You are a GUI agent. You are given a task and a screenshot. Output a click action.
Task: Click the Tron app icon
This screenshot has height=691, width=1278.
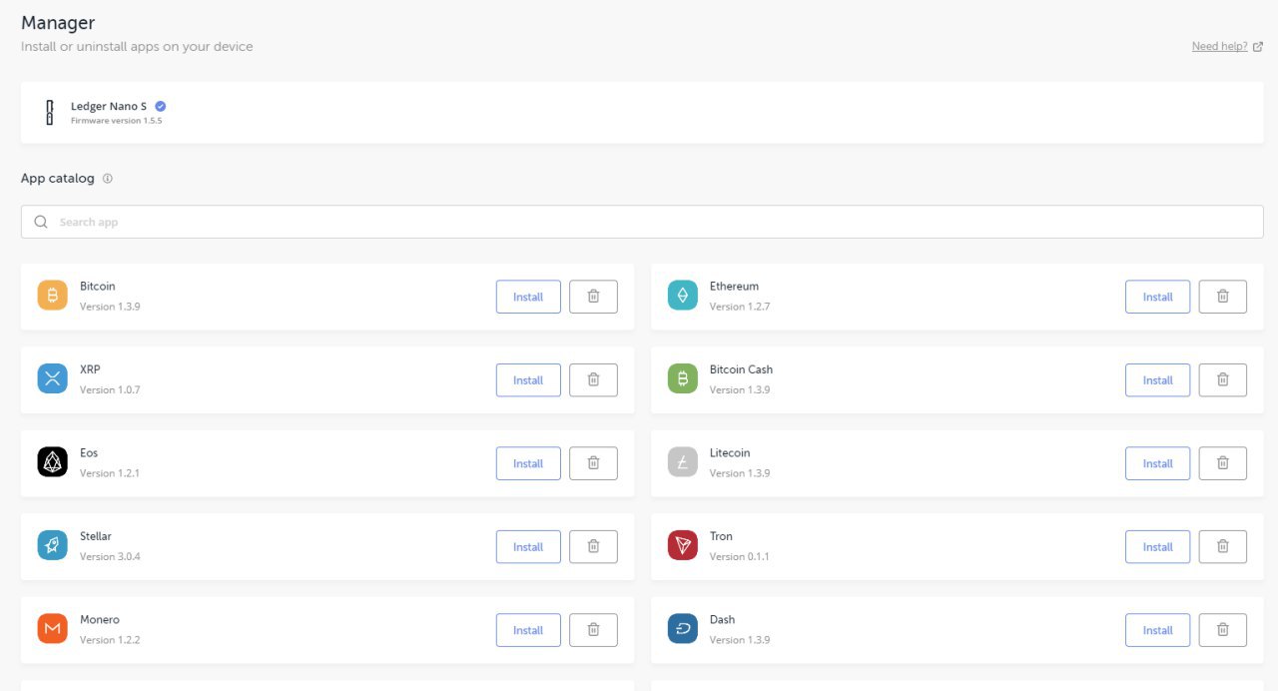point(683,546)
